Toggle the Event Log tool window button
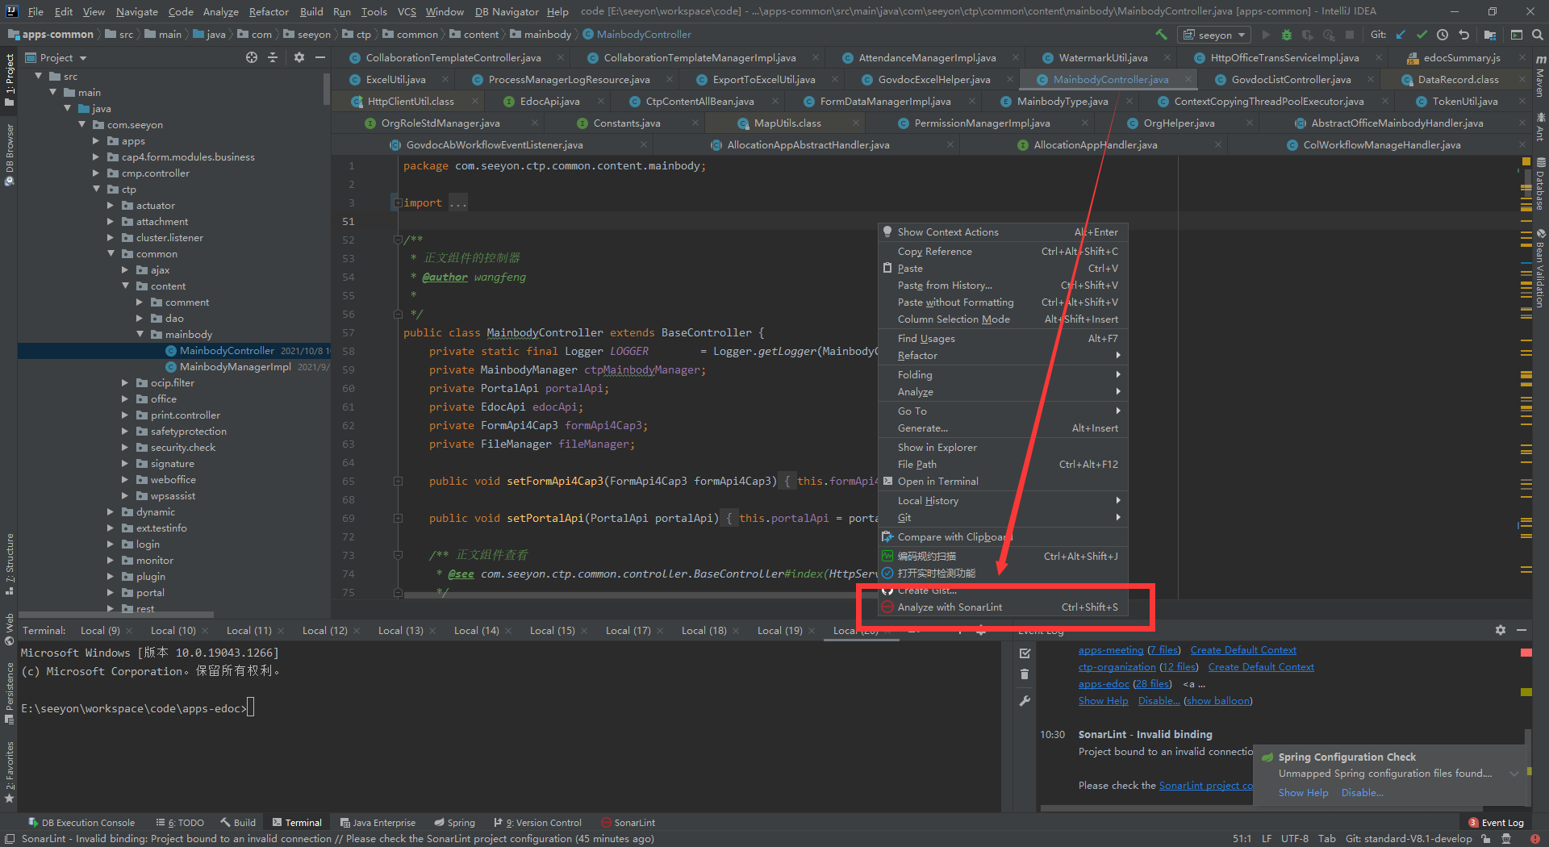Screen dimensions: 1549x847 click(x=1496, y=823)
